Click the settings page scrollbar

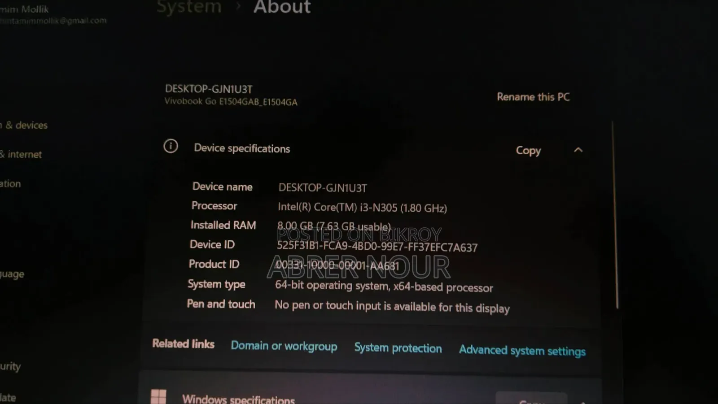click(615, 215)
